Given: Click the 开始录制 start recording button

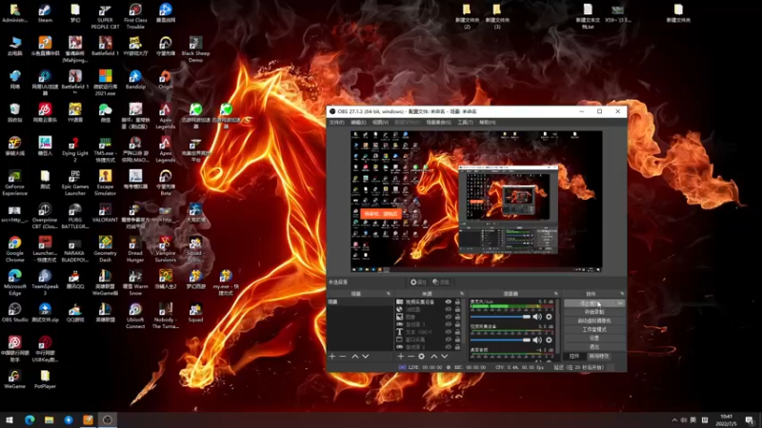Looking at the screenshot, I should pyautogui.click(x=594, y=312).
